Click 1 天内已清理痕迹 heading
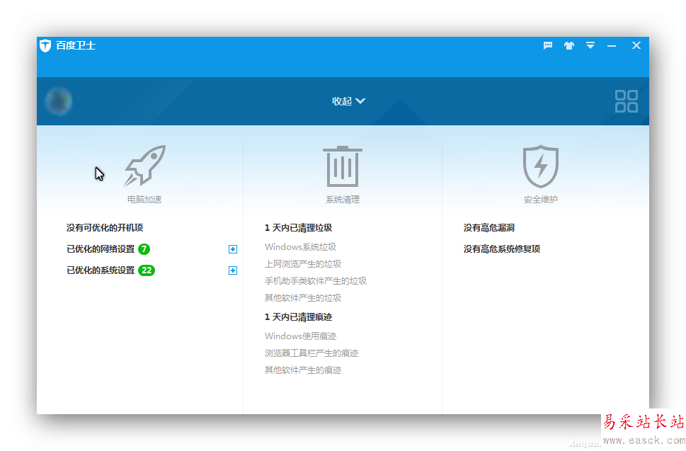686x451 pixels. tap(298, 316)
